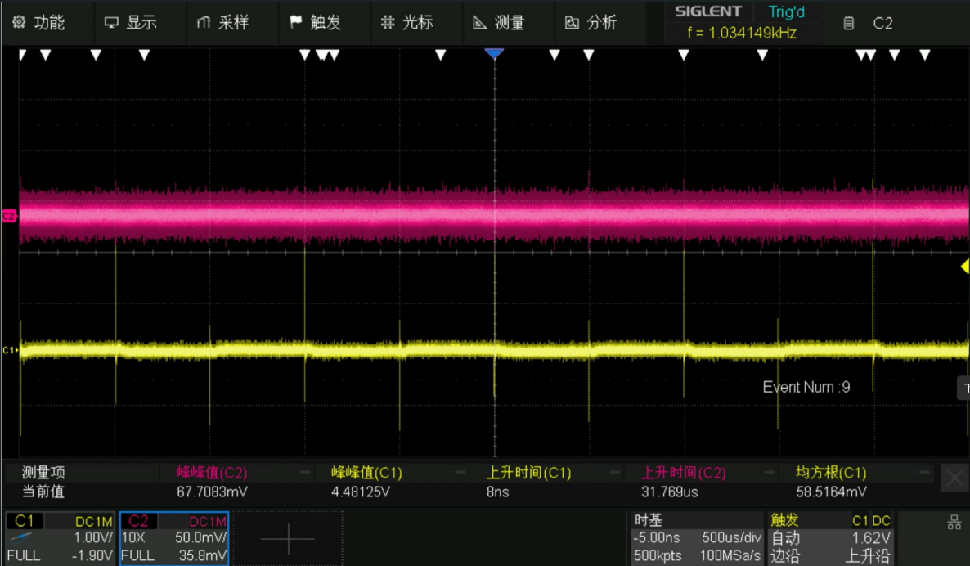Open the C1 channel settings box

click(60, 538)
